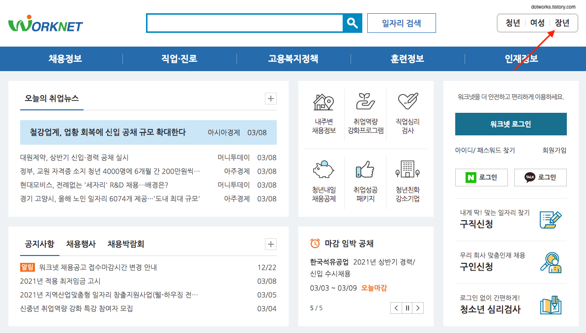586x333 pixels.
Task: Expand 공지사항 with the plus button
Action: [x=270, y=244]
